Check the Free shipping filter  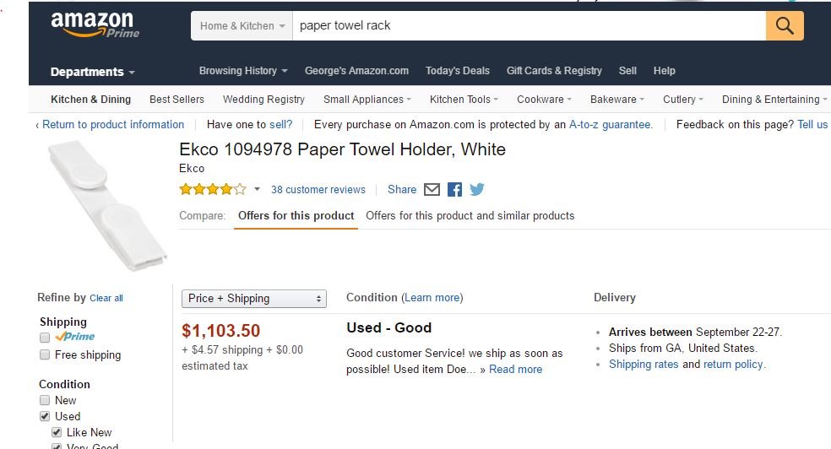(45, 354)
